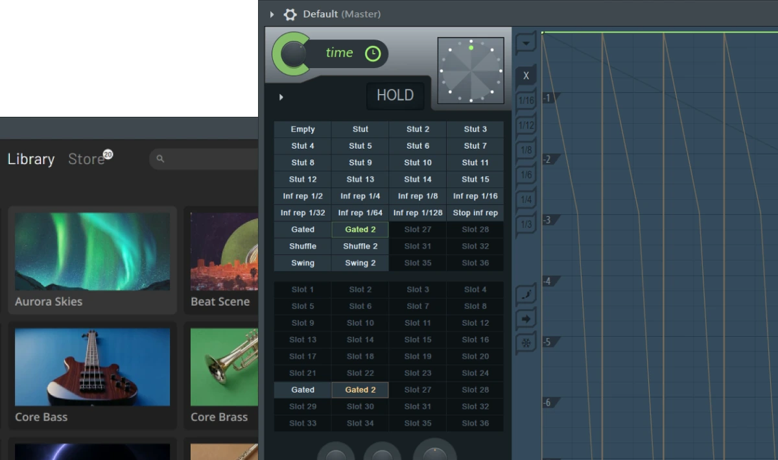Open the Core Bass instrument

tap(92, 376)
